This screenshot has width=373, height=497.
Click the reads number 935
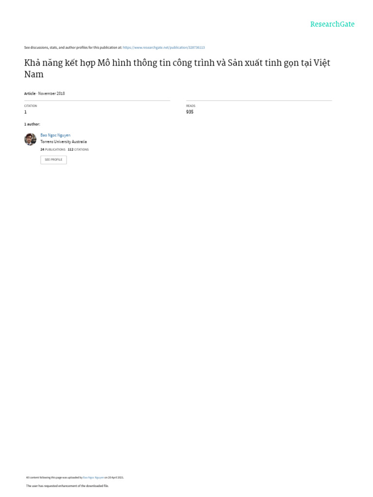pyautogui.click(x=190, y=112)
